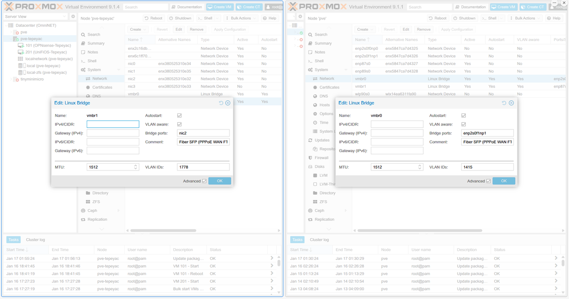Open the server view settings gear, left window
The width and height of the screenshot is (569, 299).
coord(73,16)
